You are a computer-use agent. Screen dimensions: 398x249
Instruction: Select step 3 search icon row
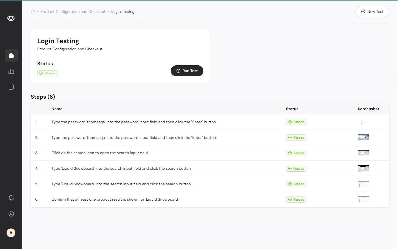click(x=210, y=153)
